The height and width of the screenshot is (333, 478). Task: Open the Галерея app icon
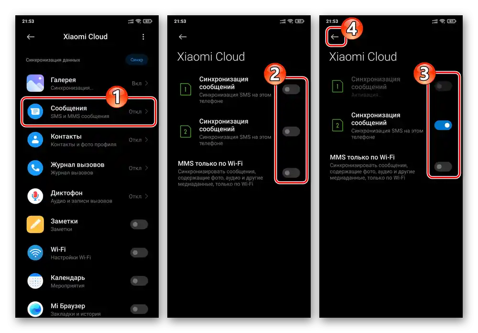35,83
